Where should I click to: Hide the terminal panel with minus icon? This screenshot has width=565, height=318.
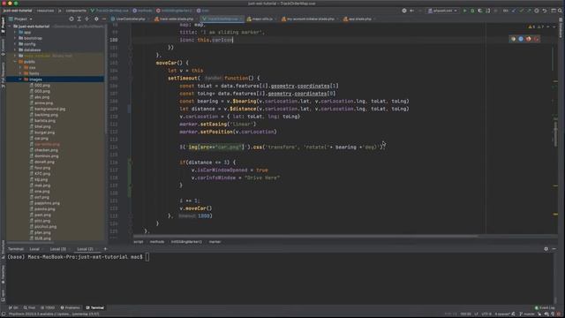coord(554,249)
